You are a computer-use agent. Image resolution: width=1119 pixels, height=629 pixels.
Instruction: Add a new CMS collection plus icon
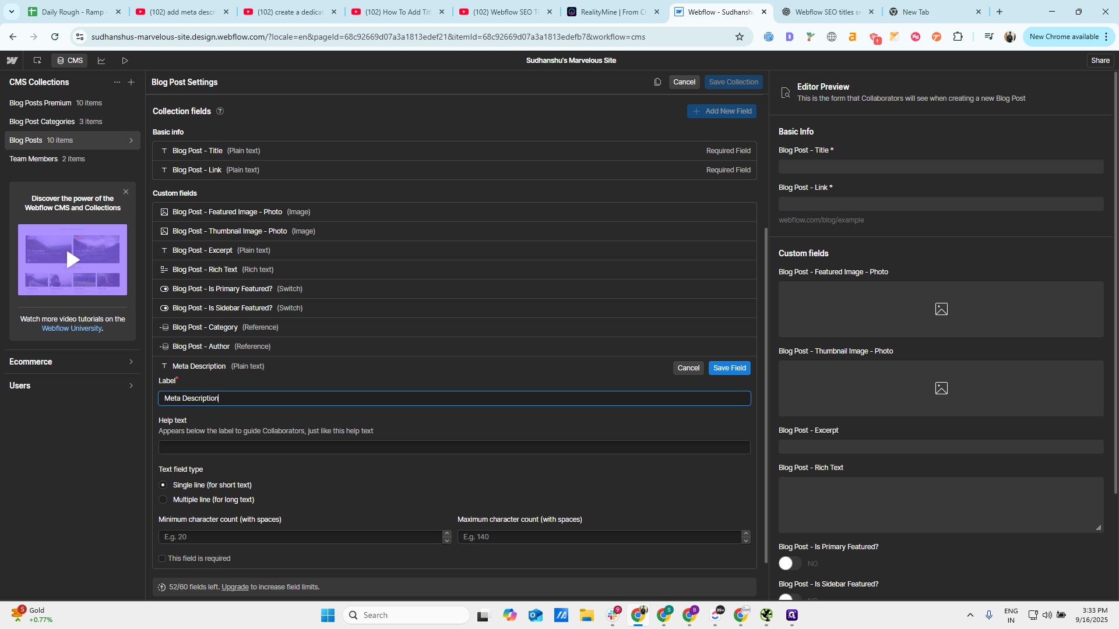(131, 82)
